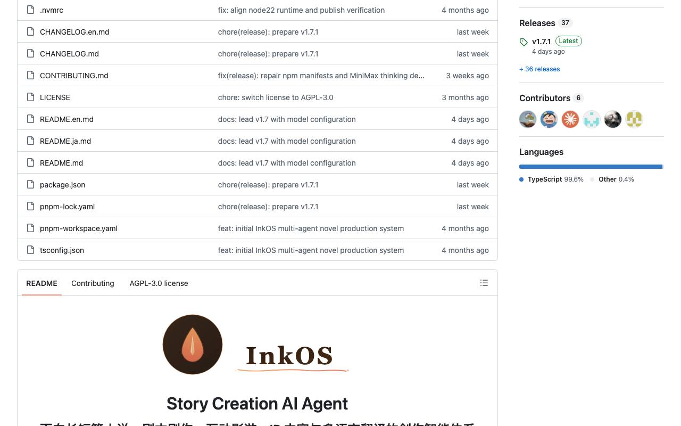
Task: Open tsconfig.json file
Action: click(62, 250)
